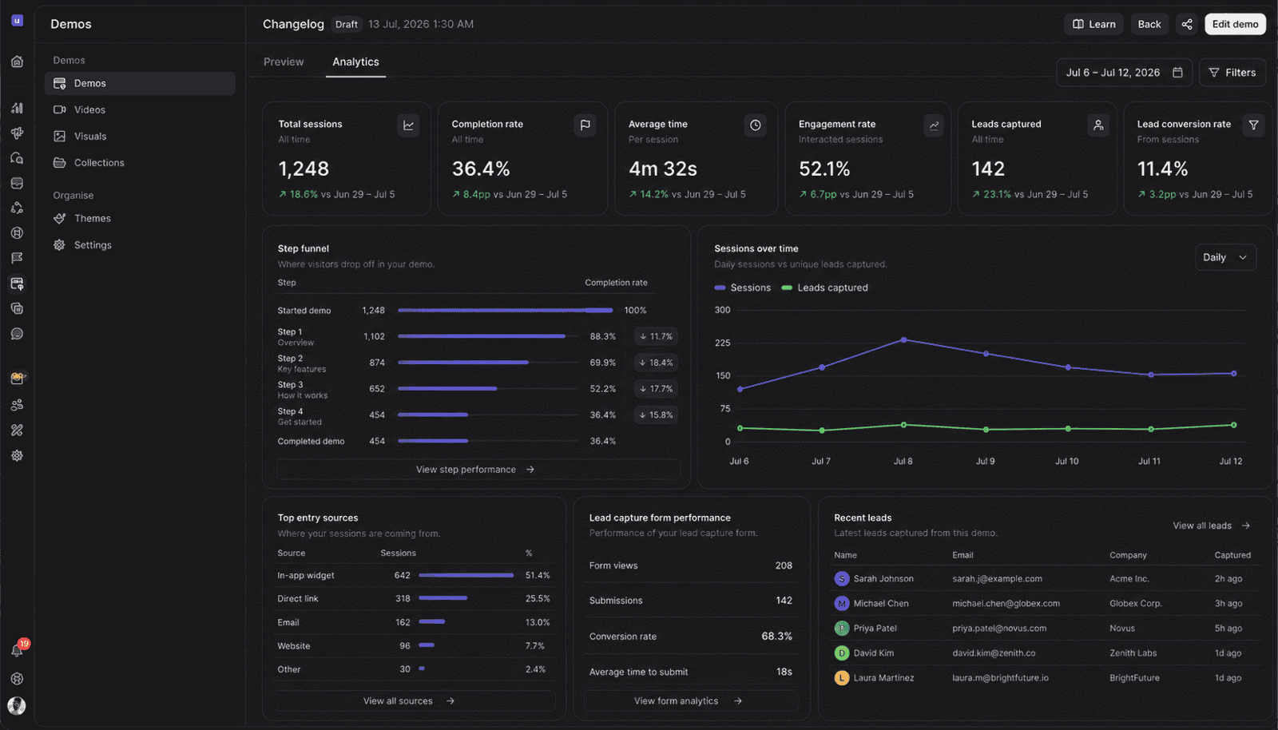Click the Zenith Labs company cell

tap(1133, 653)
